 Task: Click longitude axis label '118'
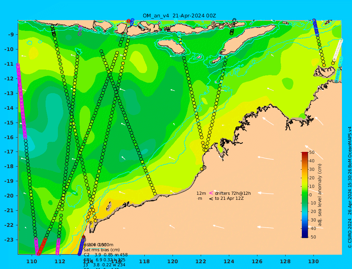click(x=144, y=262)
